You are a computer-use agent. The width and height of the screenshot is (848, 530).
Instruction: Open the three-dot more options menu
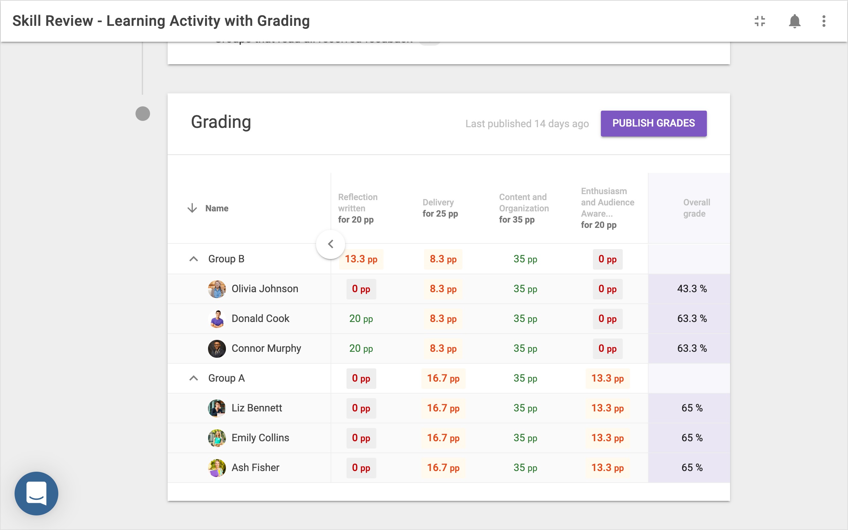click(823, 21)
